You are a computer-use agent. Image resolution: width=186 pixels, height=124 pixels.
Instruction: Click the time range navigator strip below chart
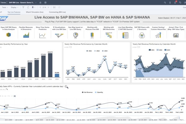[90, 118]
